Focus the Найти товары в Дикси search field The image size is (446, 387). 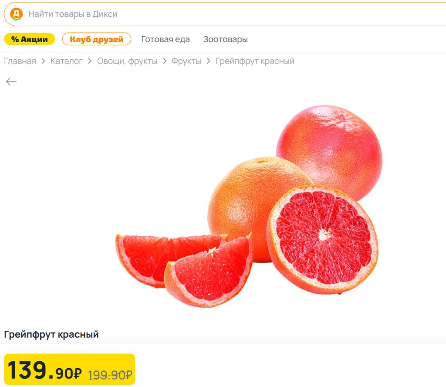click(x=225, y=14)
